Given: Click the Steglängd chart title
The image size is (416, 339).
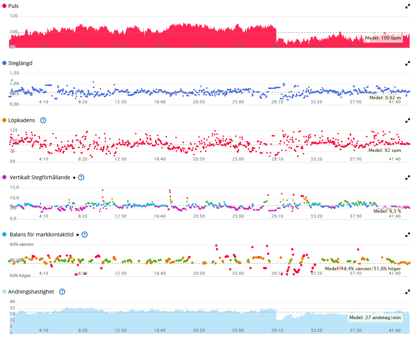Looking at the screenshot, I should pyautogui.click(x=20, y=63).
